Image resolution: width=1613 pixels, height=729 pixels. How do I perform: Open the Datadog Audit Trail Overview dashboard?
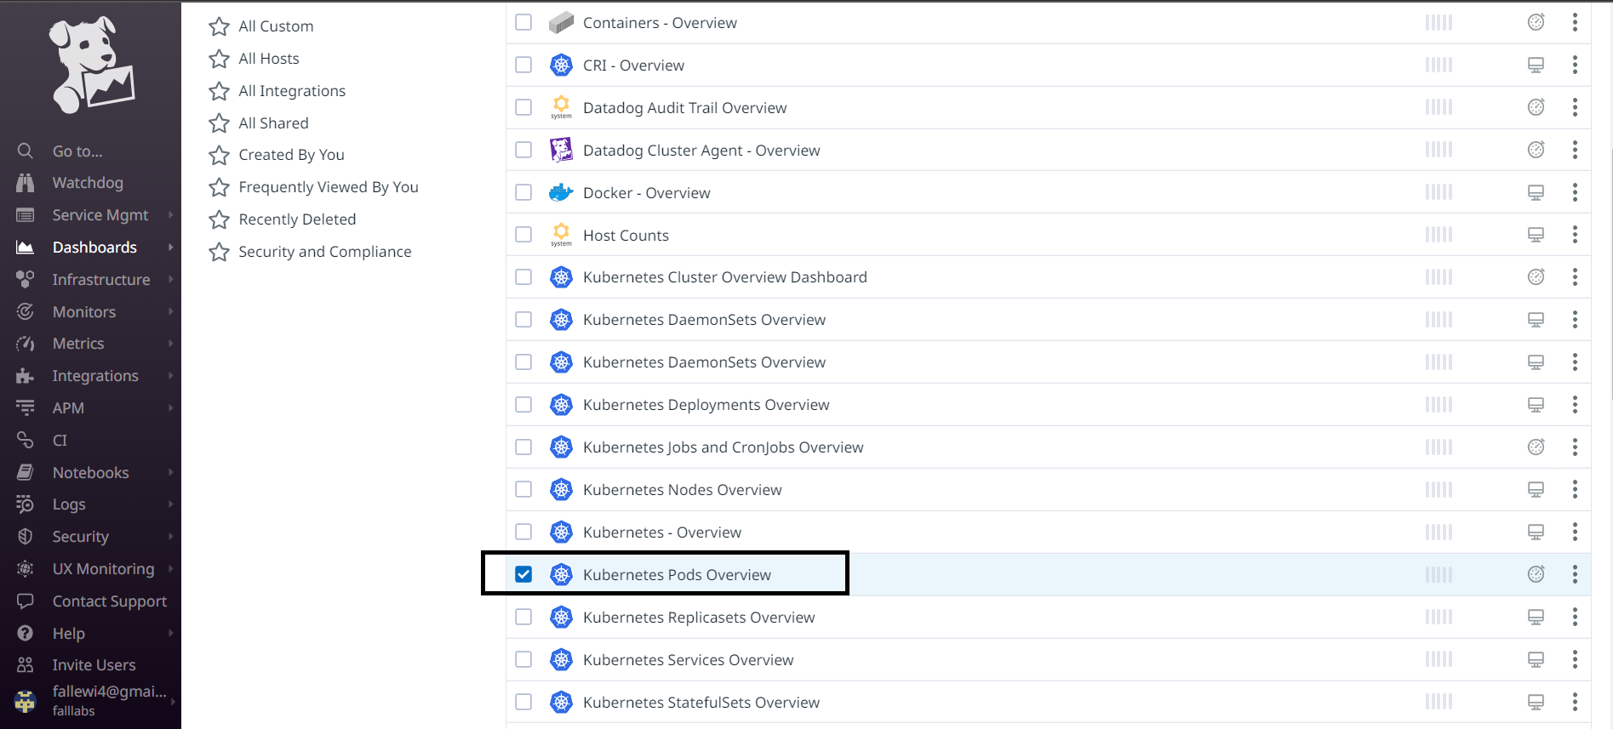coord(684,108)
